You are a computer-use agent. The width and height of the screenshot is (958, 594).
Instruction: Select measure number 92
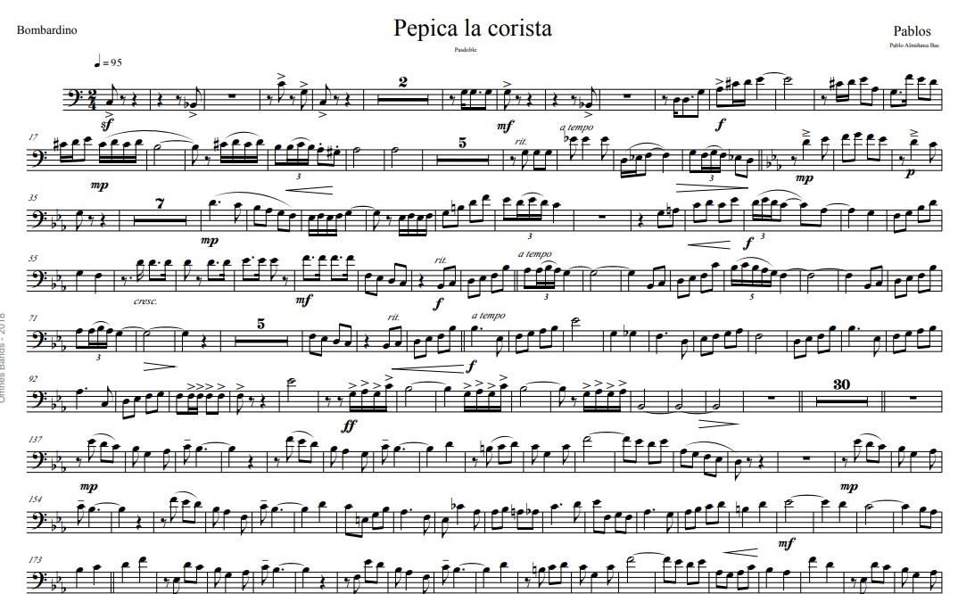click(32, 379)
